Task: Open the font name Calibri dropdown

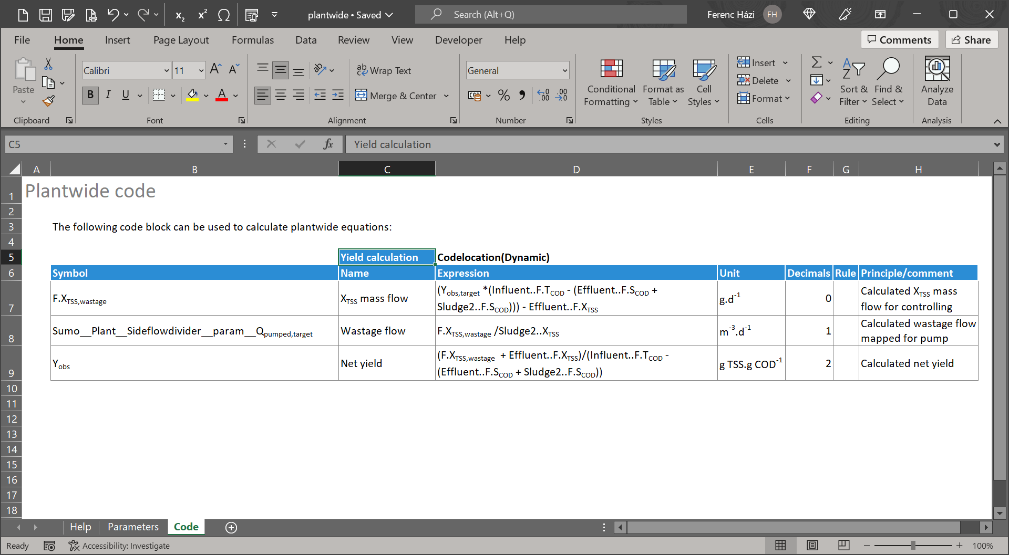Action: point(166,70)
